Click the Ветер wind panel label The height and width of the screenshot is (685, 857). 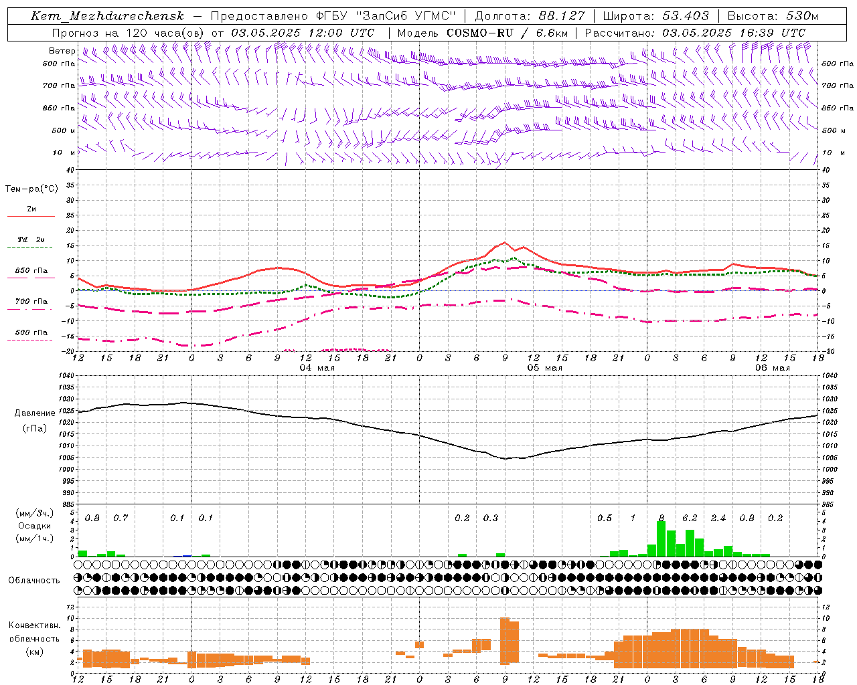pyautogui.click(x=62, y=51)
